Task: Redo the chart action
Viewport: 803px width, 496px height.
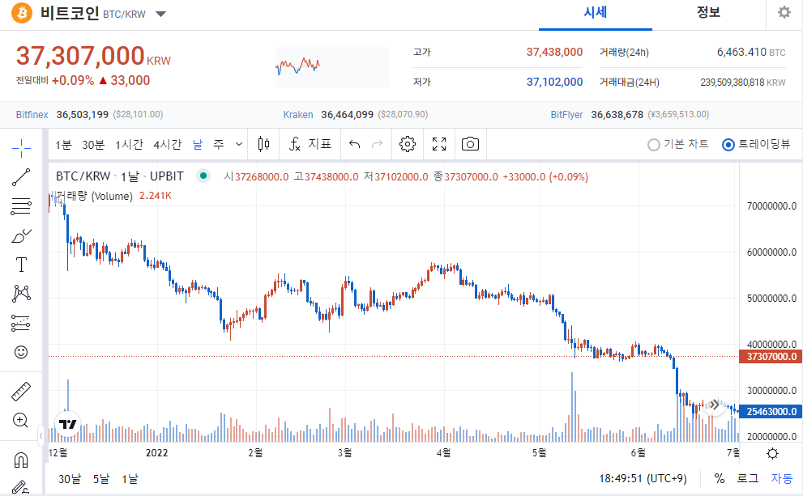Action: (x=377, y=144)
